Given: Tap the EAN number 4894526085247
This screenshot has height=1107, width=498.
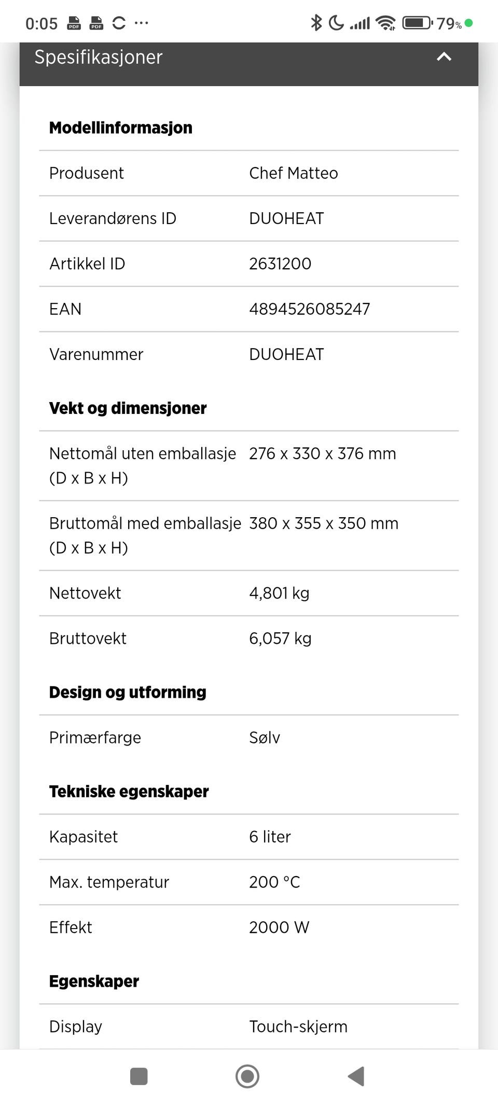Looking at the screenshot, I should coord(310,309).
